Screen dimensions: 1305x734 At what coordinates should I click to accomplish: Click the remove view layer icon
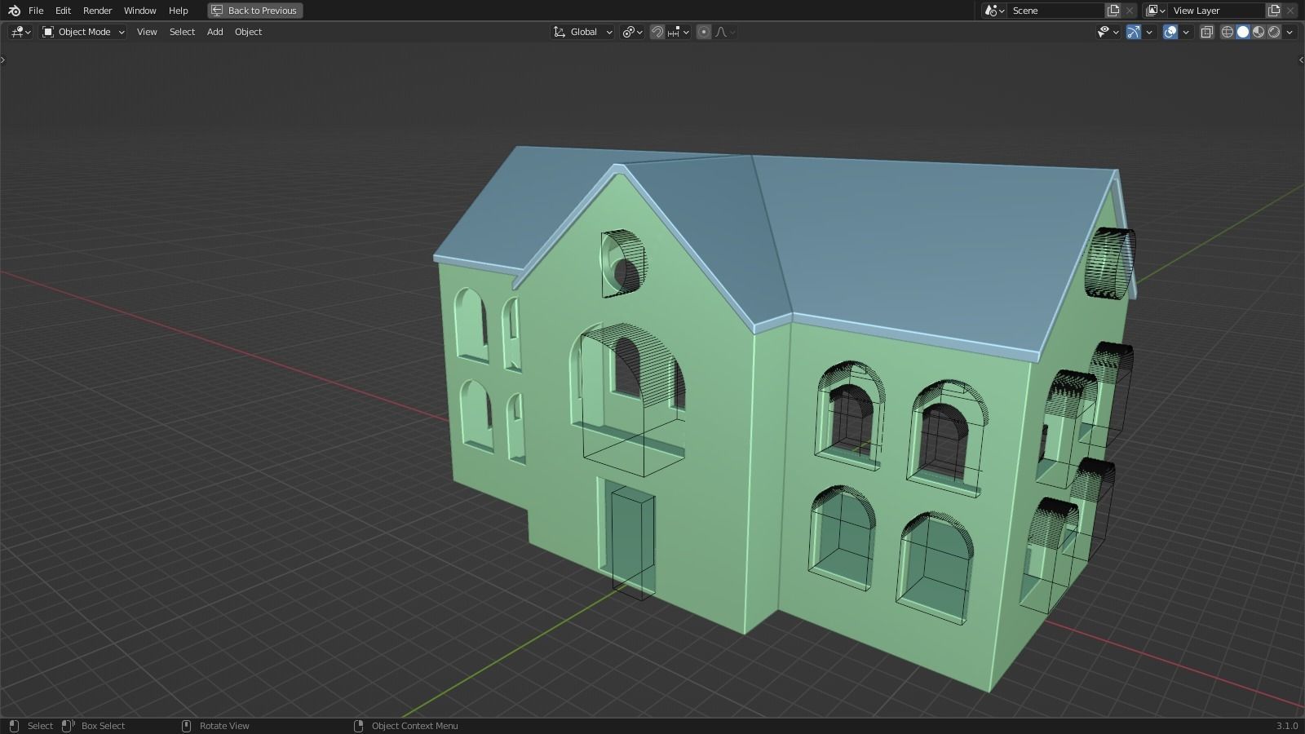pyautogui.click(x=1290, y=11)
